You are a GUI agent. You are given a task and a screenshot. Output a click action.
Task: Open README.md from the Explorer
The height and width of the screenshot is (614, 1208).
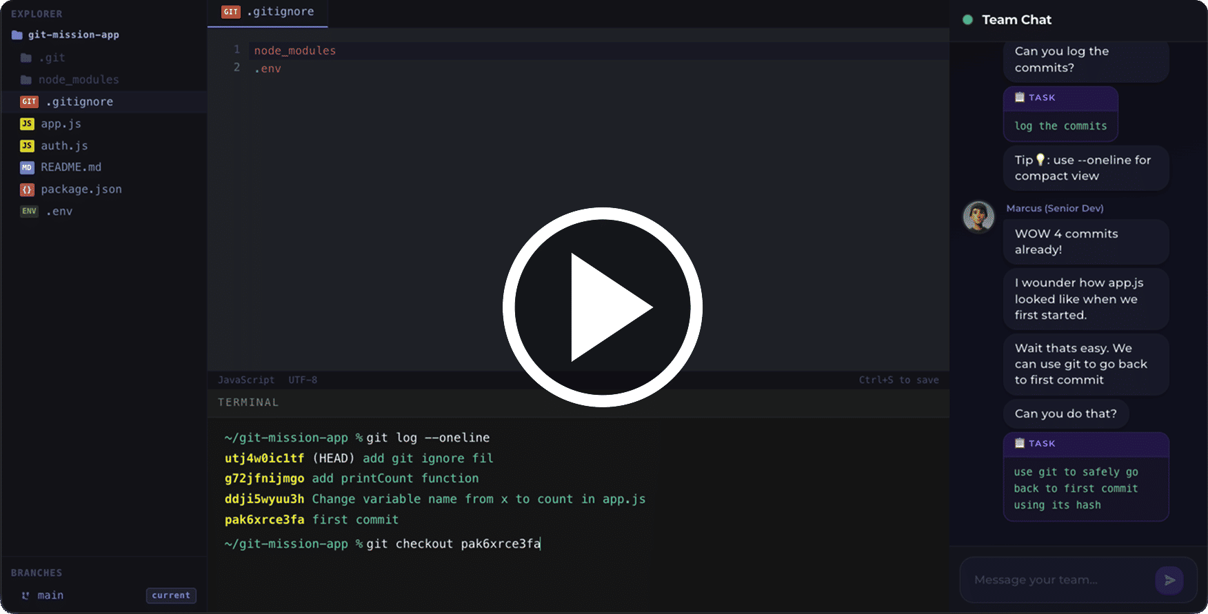(104, 167)
